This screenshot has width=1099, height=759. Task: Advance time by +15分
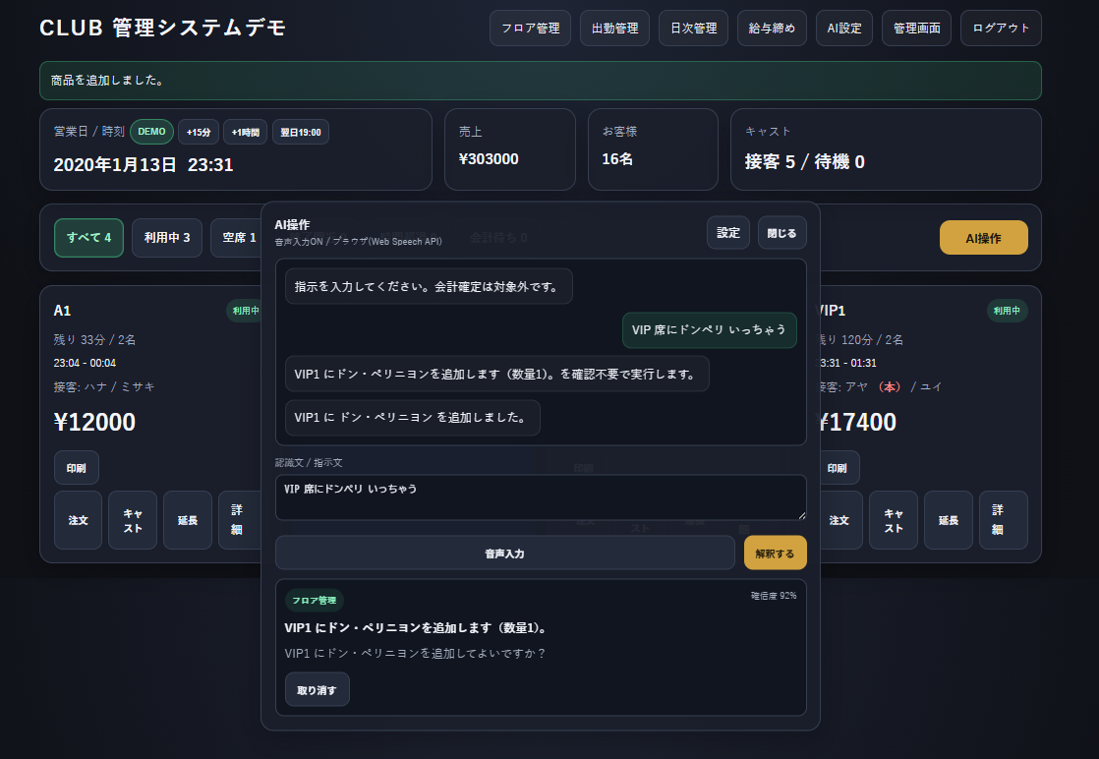(x=199, y=132)
